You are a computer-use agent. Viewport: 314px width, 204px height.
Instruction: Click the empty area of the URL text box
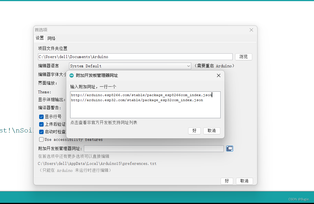point(145,110)
